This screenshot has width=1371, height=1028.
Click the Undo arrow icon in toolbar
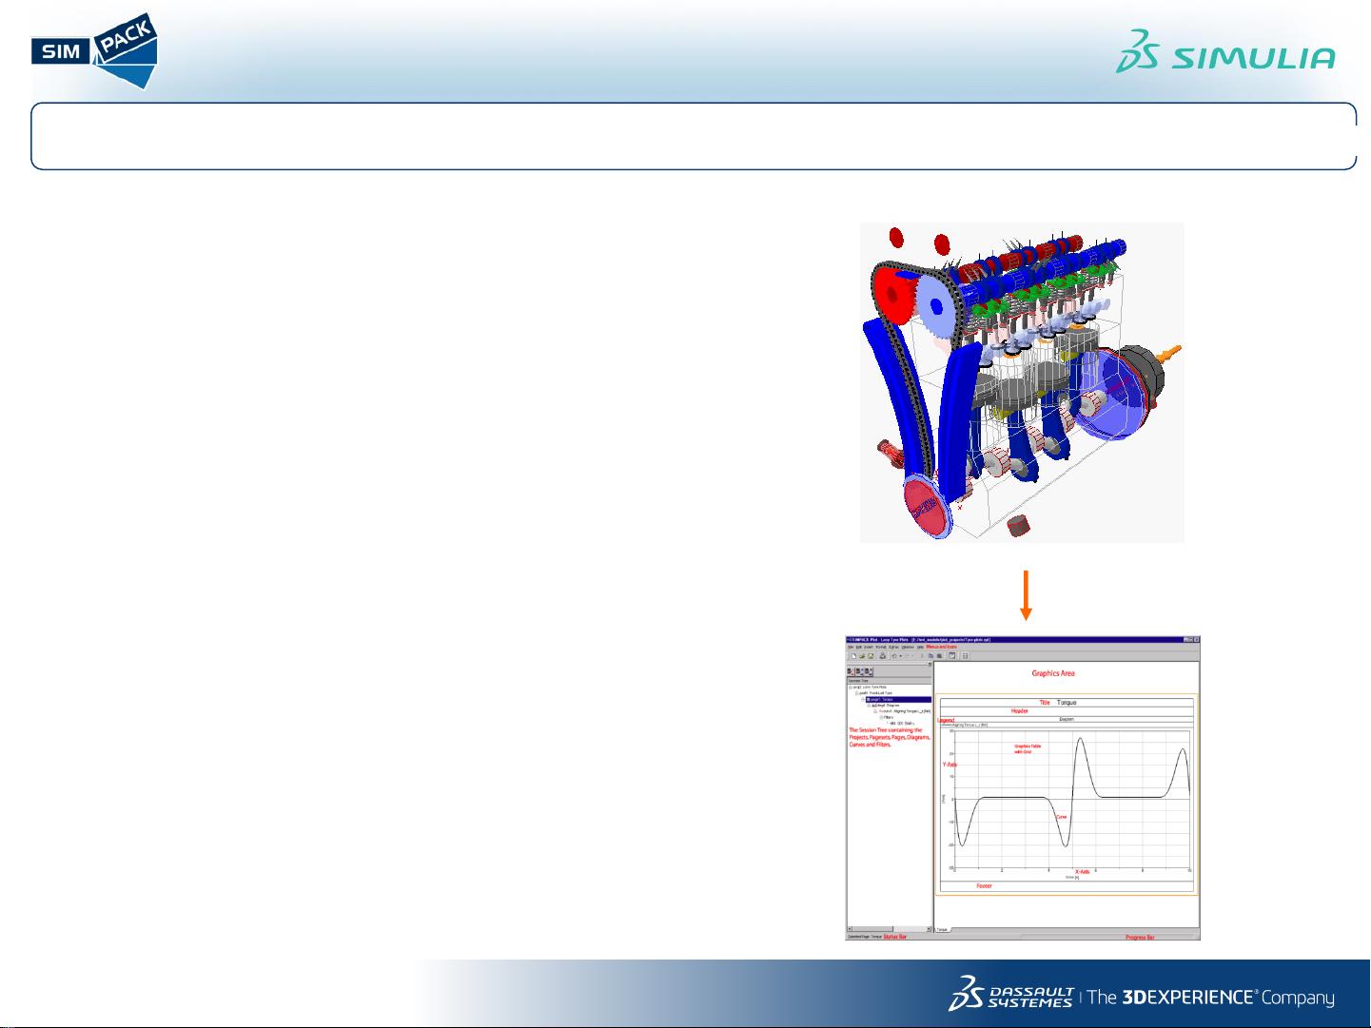894,656
